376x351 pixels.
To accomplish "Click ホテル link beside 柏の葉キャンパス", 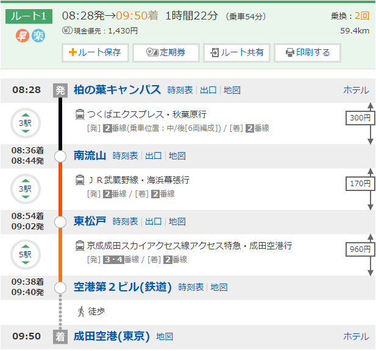I will point(356,90).
